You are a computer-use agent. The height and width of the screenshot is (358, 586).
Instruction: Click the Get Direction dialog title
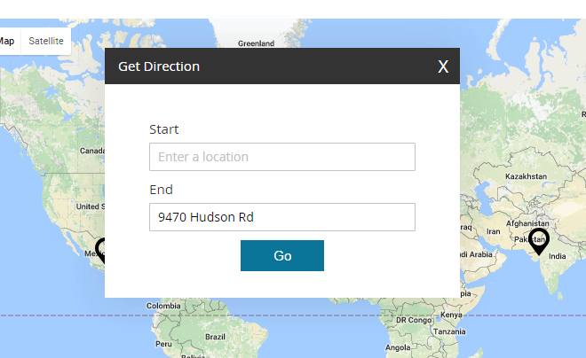pyautogui.click(x=159, y=66)
